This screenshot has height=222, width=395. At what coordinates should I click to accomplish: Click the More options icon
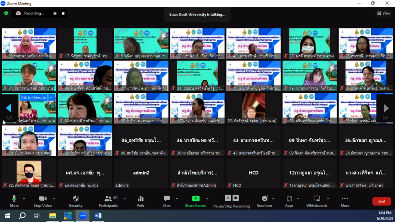(344, 200)
